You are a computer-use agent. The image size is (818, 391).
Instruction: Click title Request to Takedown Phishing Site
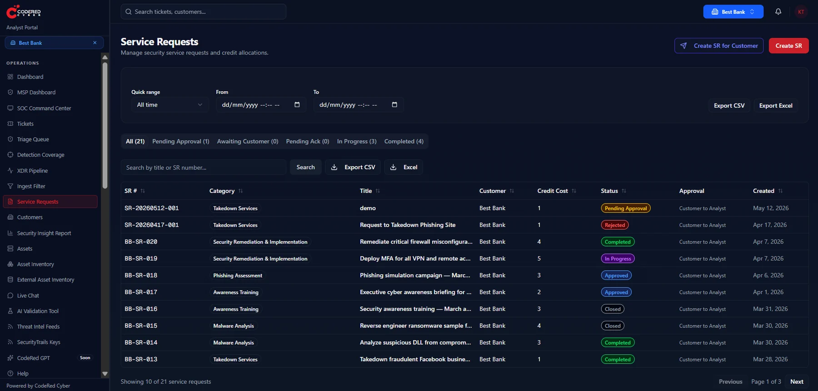pos(408,225)
